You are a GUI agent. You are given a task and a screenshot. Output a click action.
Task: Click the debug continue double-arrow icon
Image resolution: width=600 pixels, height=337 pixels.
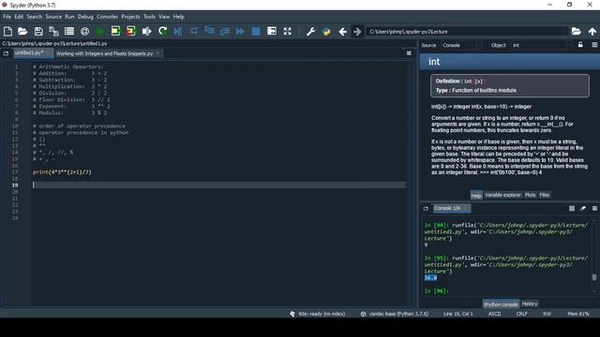240,31
